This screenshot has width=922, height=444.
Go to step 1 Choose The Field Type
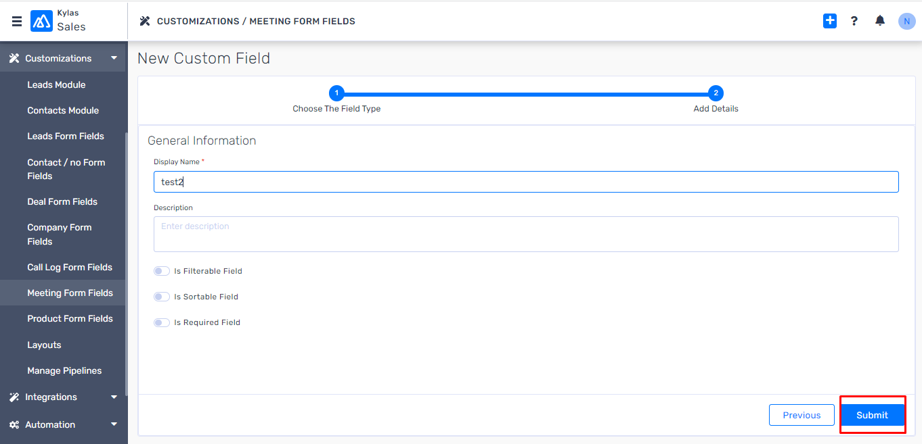(x=336, y=93)
